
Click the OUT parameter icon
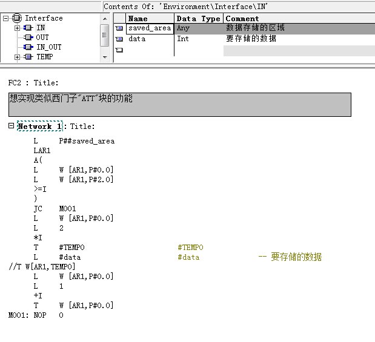click(28, 38)
